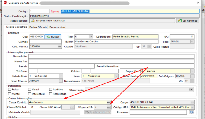Open the Cargo lookup ellipsis button
Image resolution: width=205 pixels, height=119 pixels.
(x=192, y=102)
